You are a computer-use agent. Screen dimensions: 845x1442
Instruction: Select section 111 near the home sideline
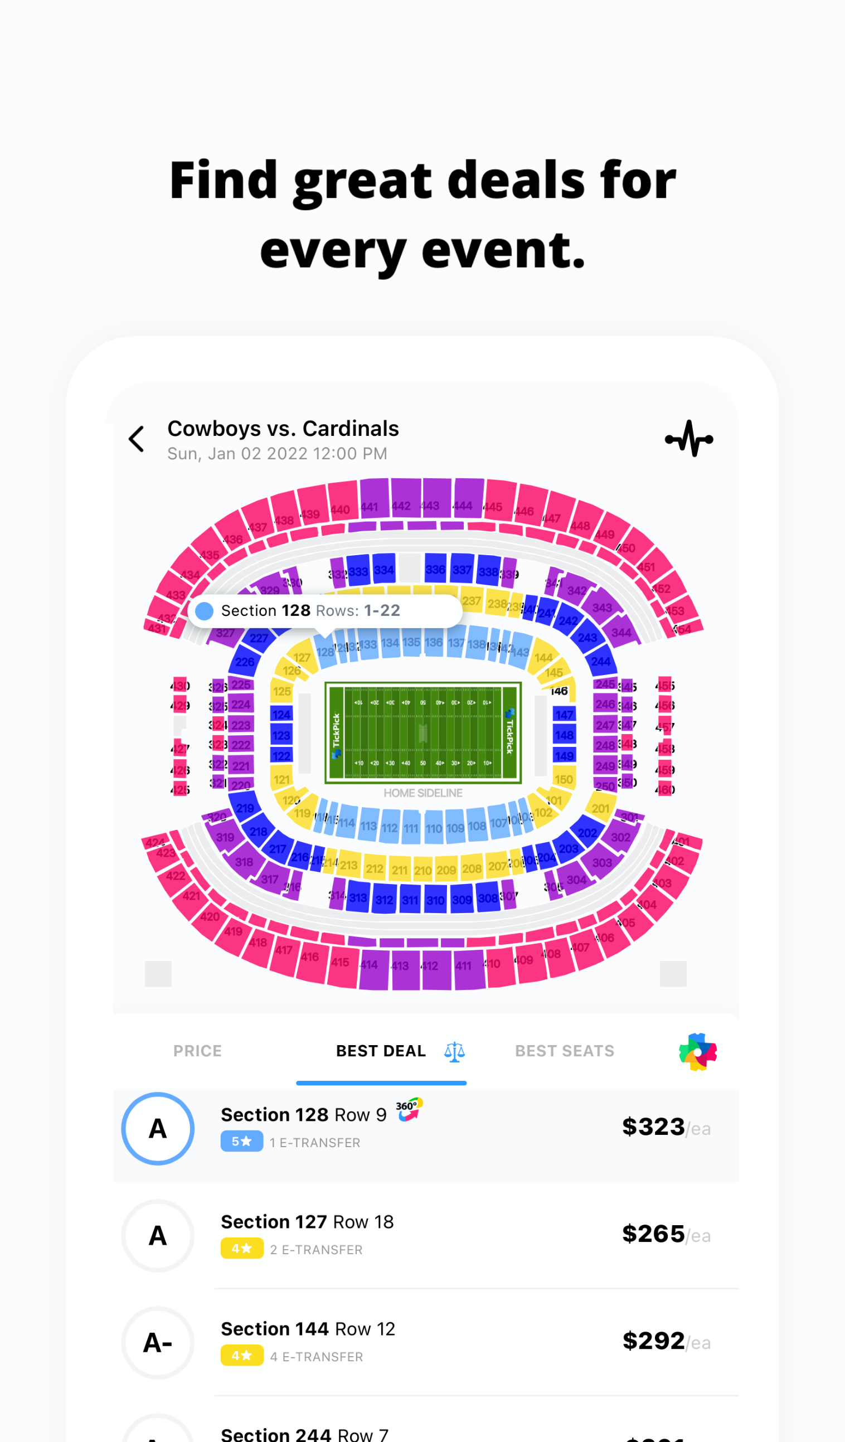pyautogui.click(x=411, y=827)
